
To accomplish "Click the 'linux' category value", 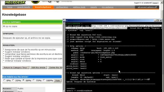I will coord(20,91).
